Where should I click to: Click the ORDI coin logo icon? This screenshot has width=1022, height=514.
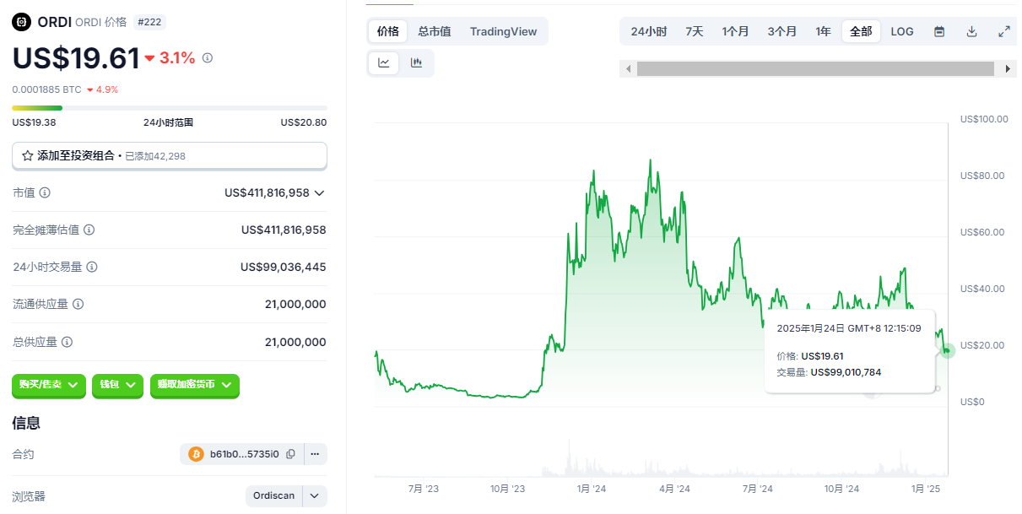click(x=22, y=23)
